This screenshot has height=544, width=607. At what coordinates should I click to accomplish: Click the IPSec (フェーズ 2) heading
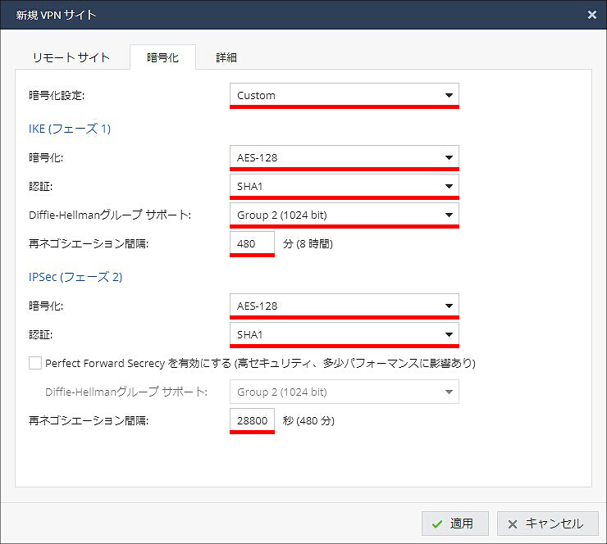[75, 277]
